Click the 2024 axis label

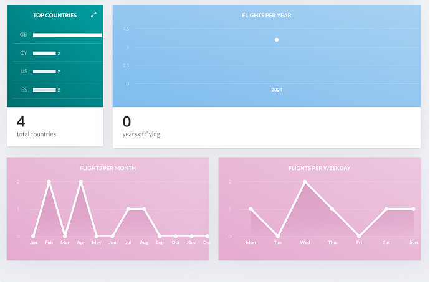click(277, 90)
